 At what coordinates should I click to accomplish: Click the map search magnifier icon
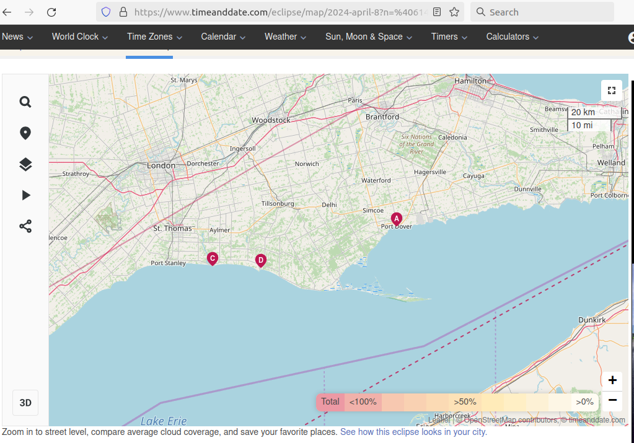(x=25, y=102)
